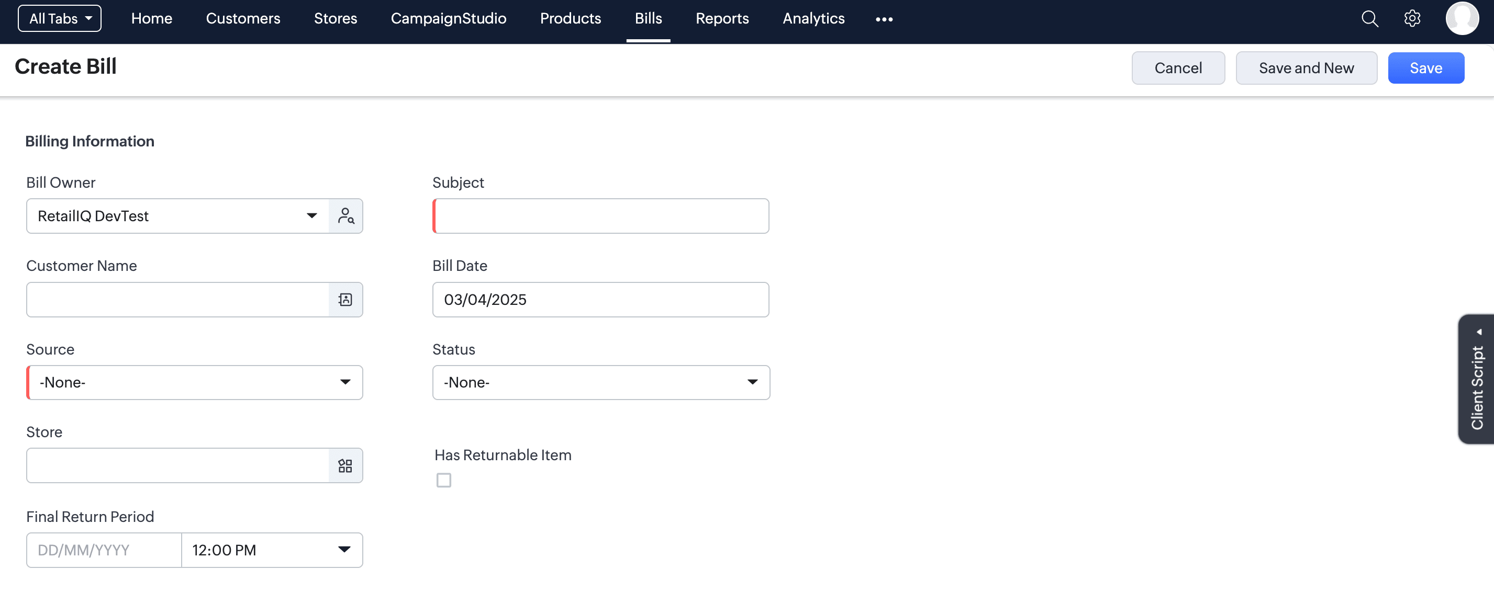
Task: Click the blue Save button
Action: coord(1425,68)
